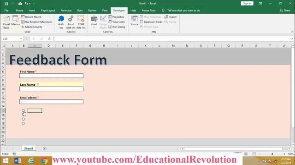The width and height of the screenshot is (295, 165).
Task: Click the 100% zoom level
Action: click(x=290, y=154)
